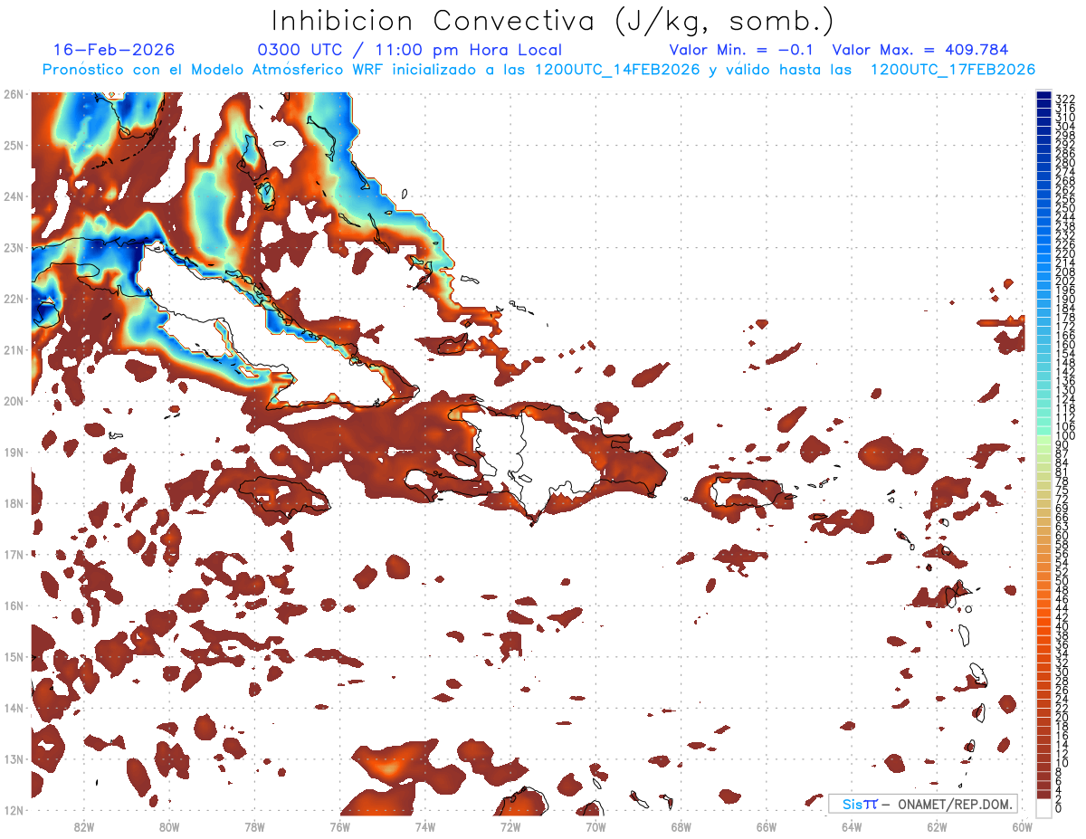Click the 78W longitude label
Screen dimensions: 1086x839
[254, 825]
